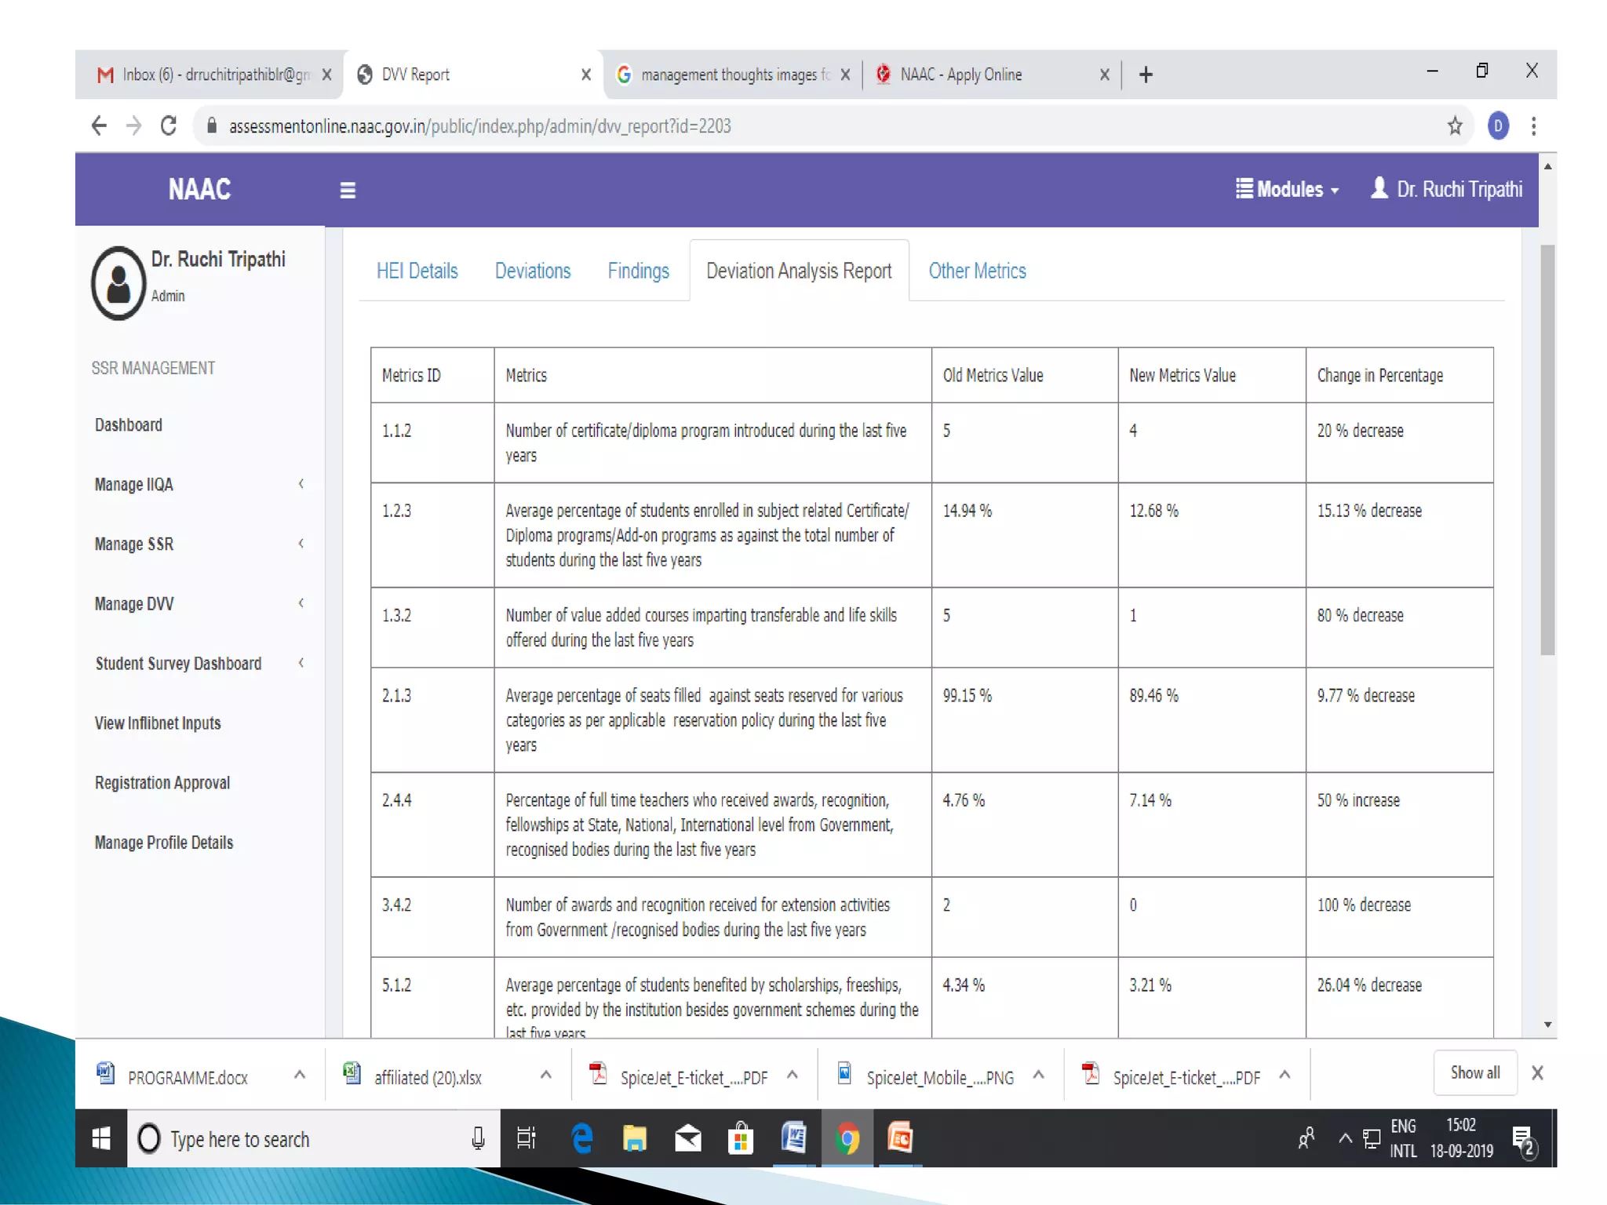
Task: Open File Explorer from the taskbar
Action: pyautogui.click(x=634, y=1138)
